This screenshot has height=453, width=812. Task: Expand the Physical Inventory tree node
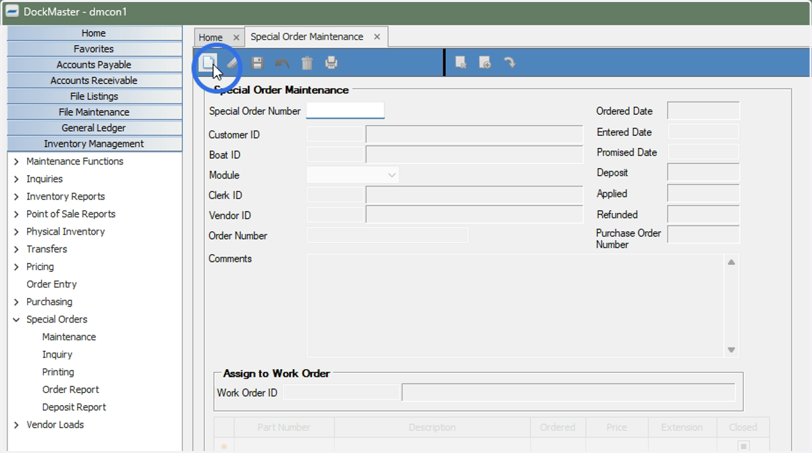[16, 232]
